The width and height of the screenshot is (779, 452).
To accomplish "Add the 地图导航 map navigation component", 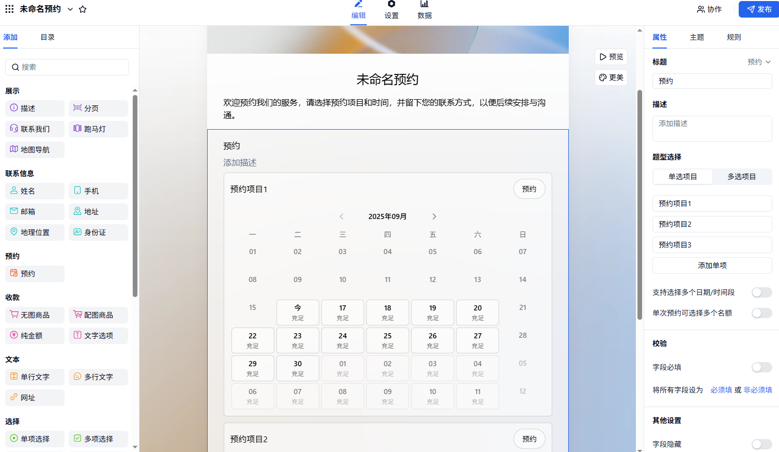I will 35,150.
